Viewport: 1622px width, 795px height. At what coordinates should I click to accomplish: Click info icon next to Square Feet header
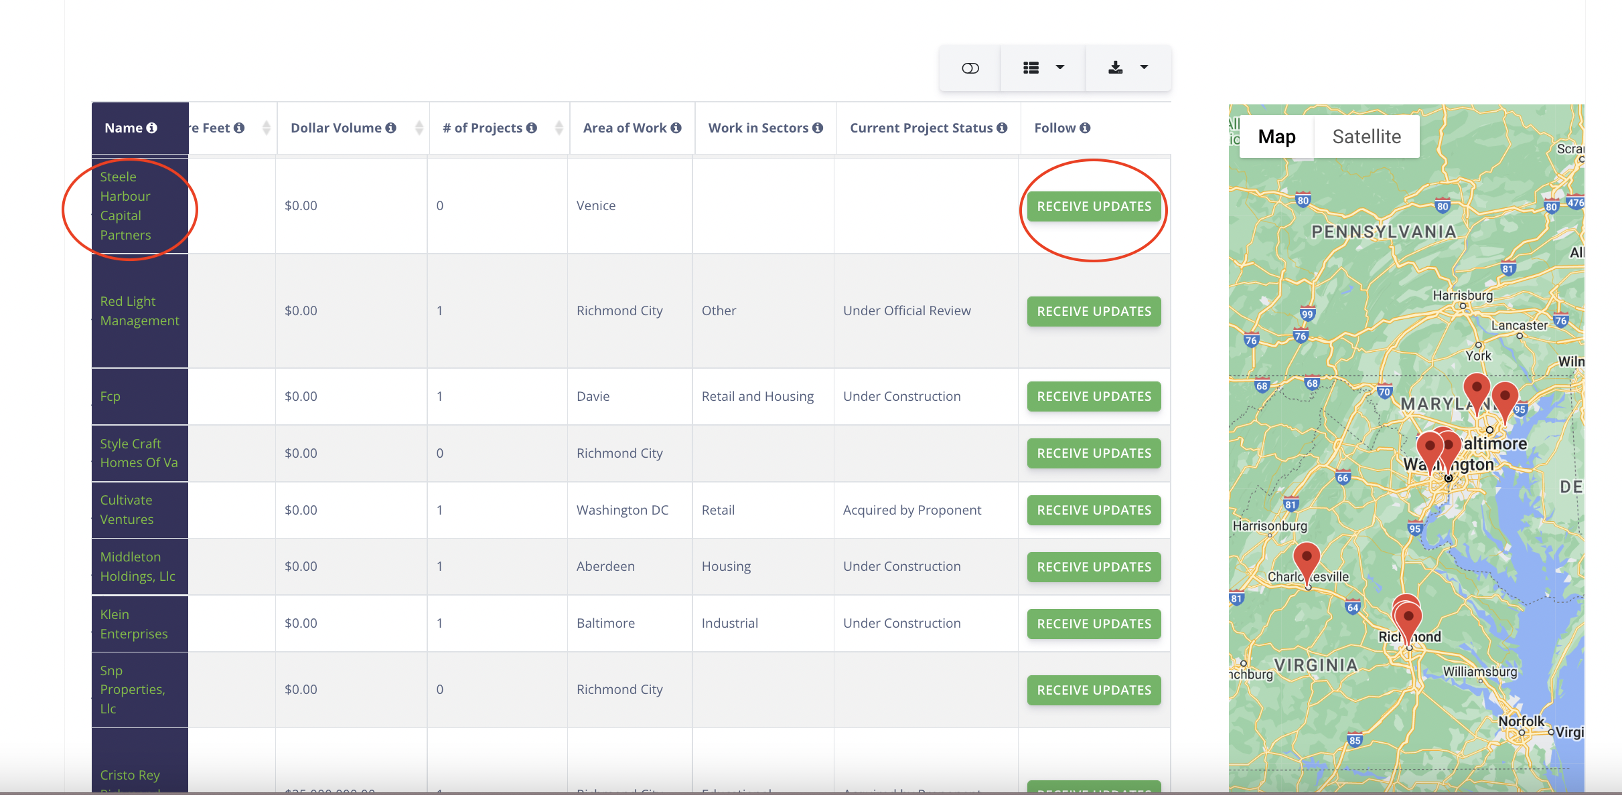point(239,128)
